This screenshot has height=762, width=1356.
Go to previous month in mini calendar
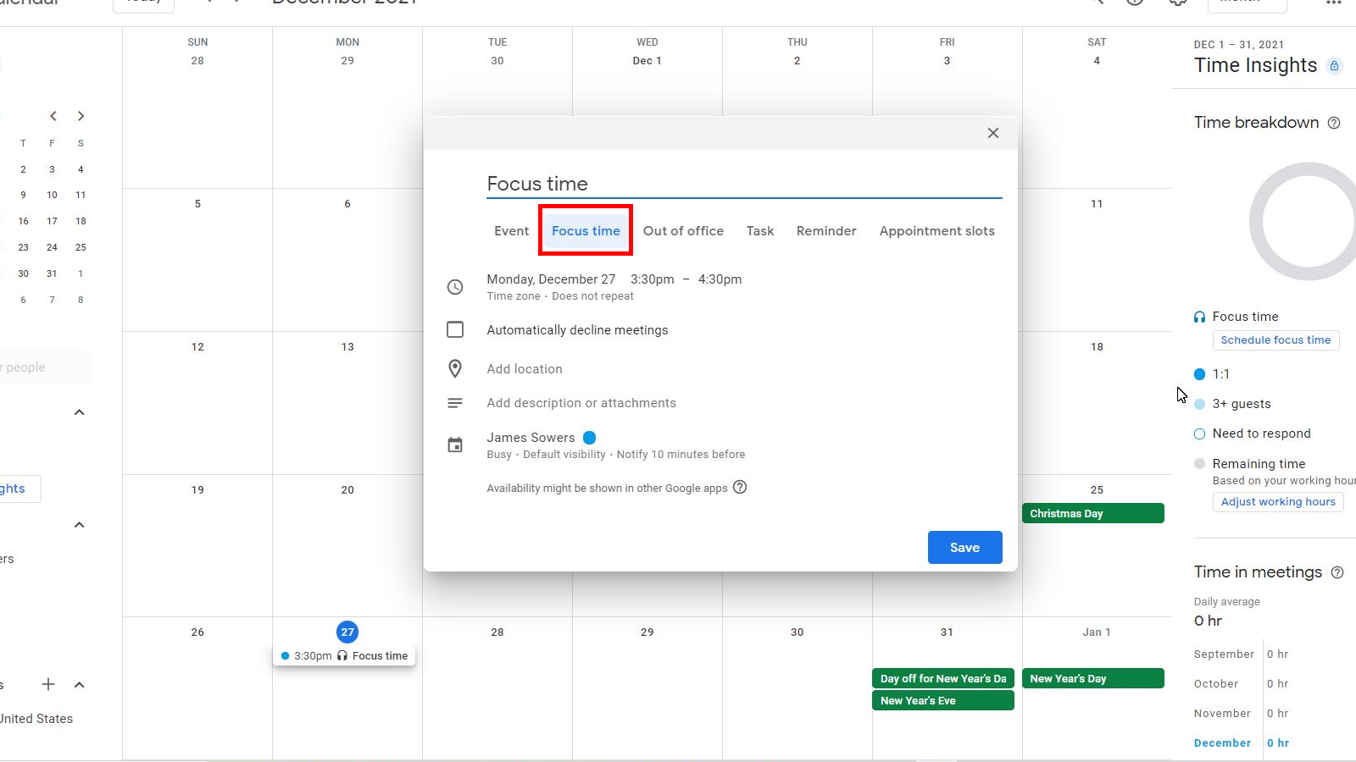(53, 116)
